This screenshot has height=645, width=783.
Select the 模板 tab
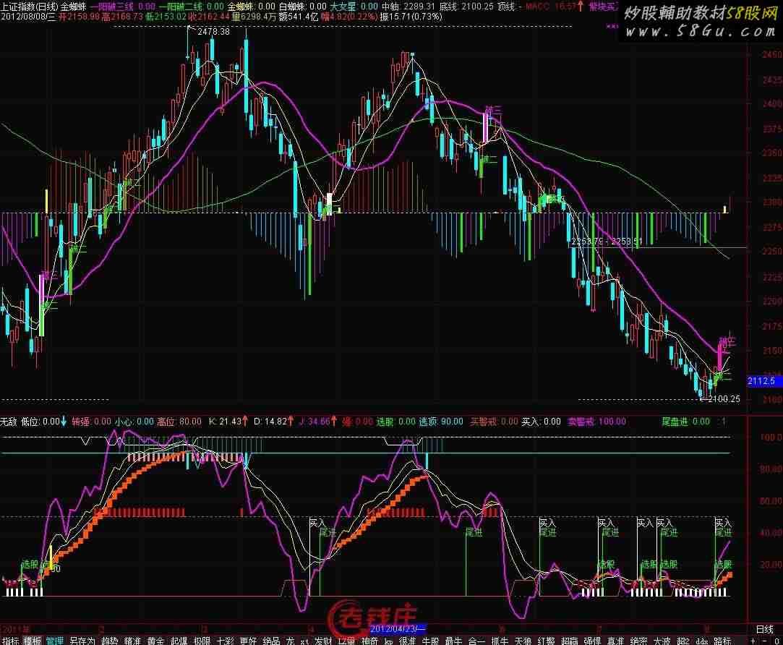pos(33,641)
